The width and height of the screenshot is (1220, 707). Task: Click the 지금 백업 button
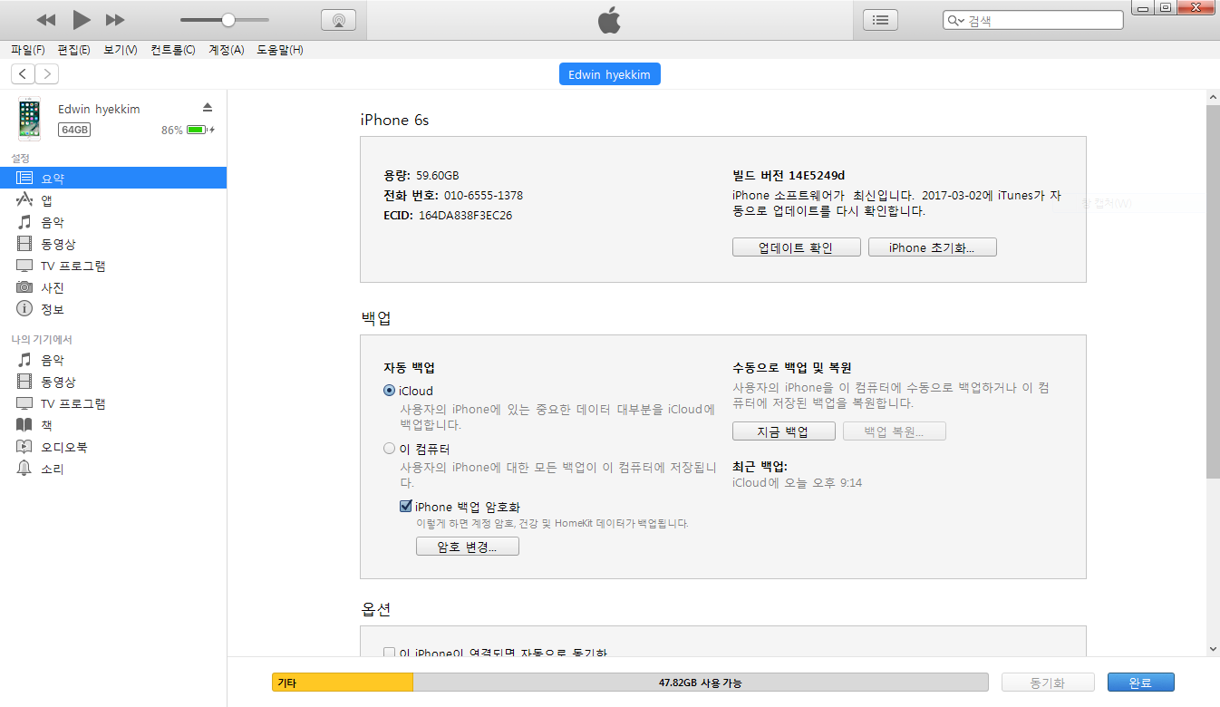coord(783,431)
